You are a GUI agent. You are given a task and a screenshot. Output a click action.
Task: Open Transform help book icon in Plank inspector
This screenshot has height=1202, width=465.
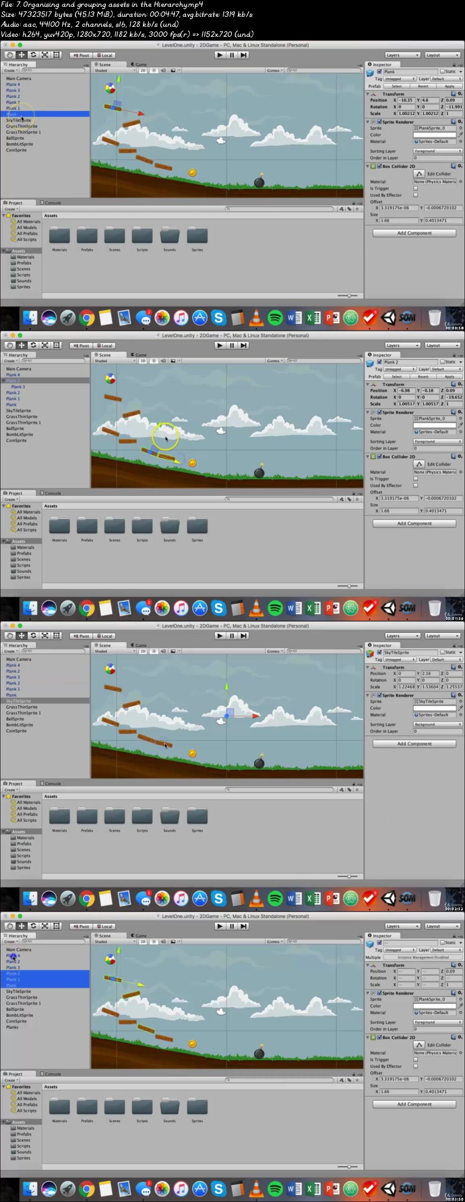[453, 94]
